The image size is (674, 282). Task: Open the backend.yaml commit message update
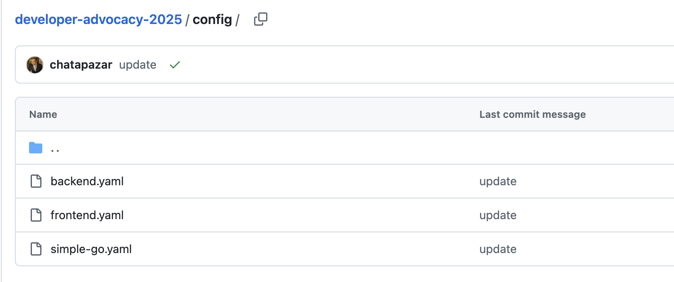(498, 182)
